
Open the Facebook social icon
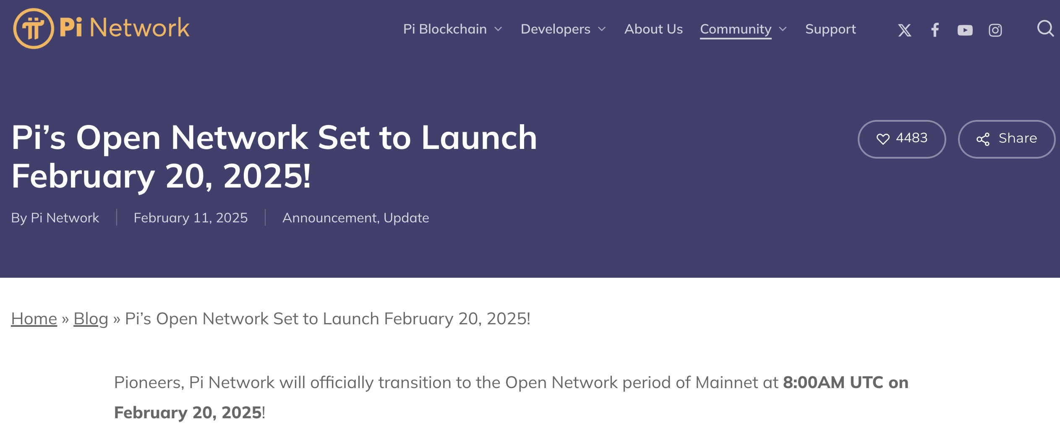point(935,30)
